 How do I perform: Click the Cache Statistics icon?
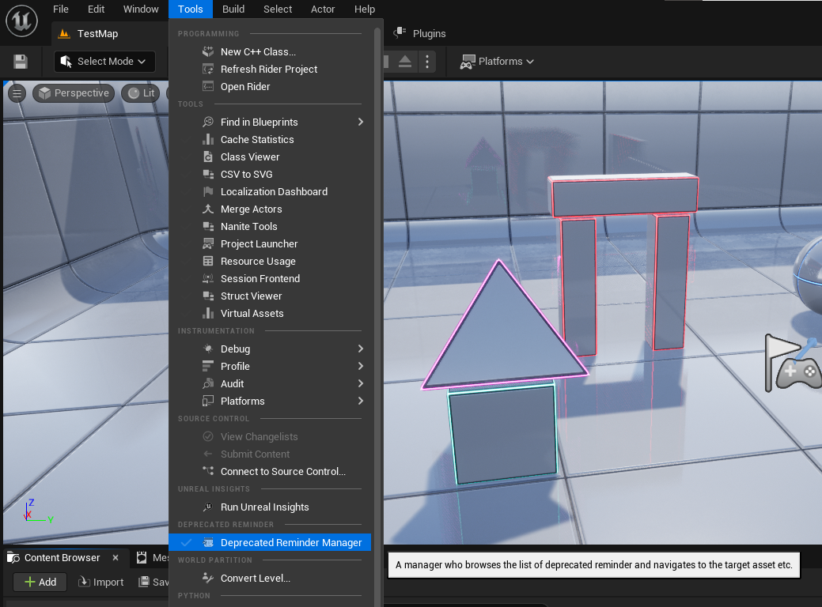click(x=208, y=139)
